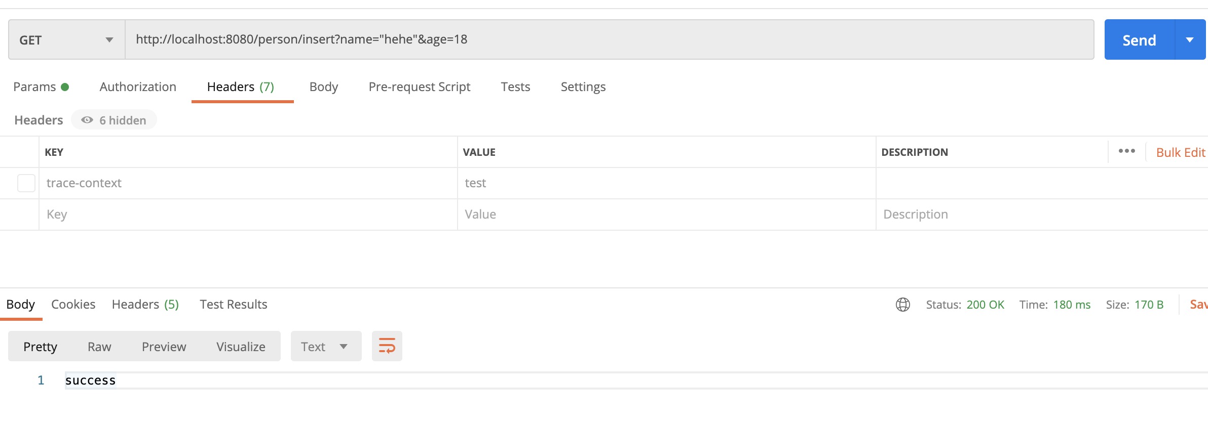
Task: Go to the request Settings tab
Action: (x=583, y=87)
